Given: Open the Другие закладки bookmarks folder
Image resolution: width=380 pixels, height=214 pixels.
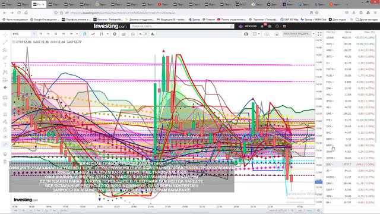Looking at the screenshot, I should [x=367, y=20].
